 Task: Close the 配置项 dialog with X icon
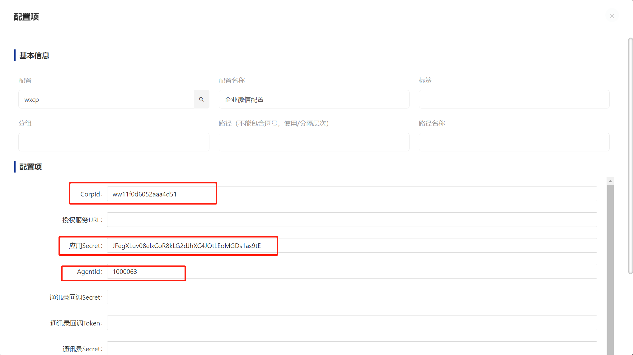612,16
